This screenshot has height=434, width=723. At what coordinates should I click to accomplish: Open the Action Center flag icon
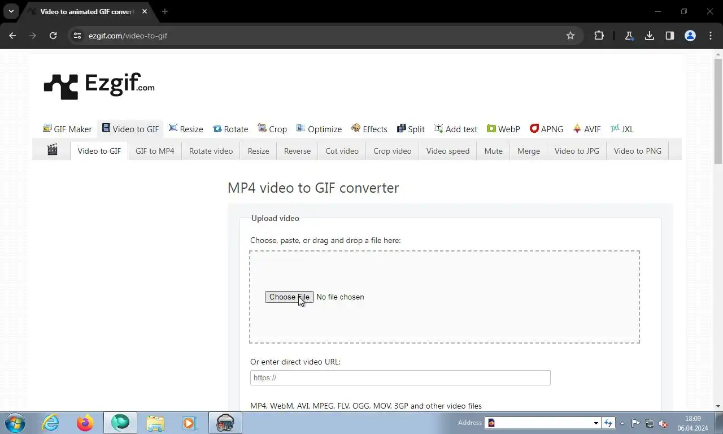coord(635,423)
